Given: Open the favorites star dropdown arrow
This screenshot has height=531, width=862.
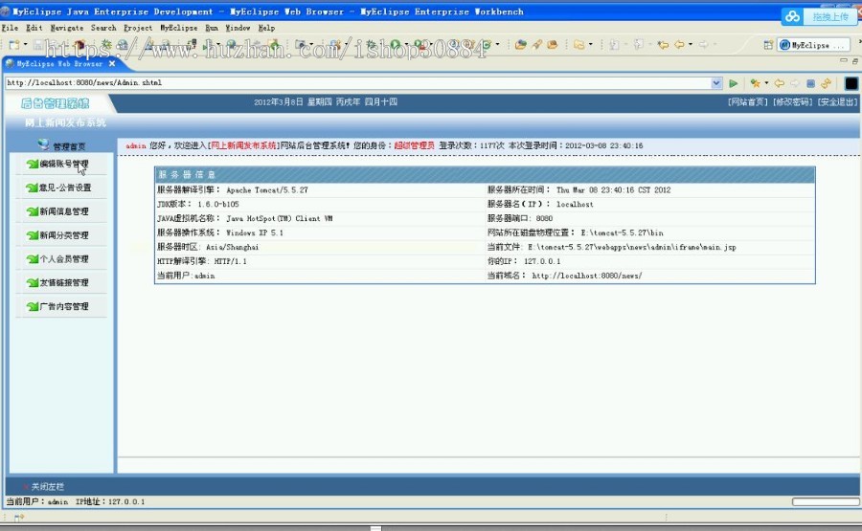Looking at the screenshot, I should (x=766, y=83).
